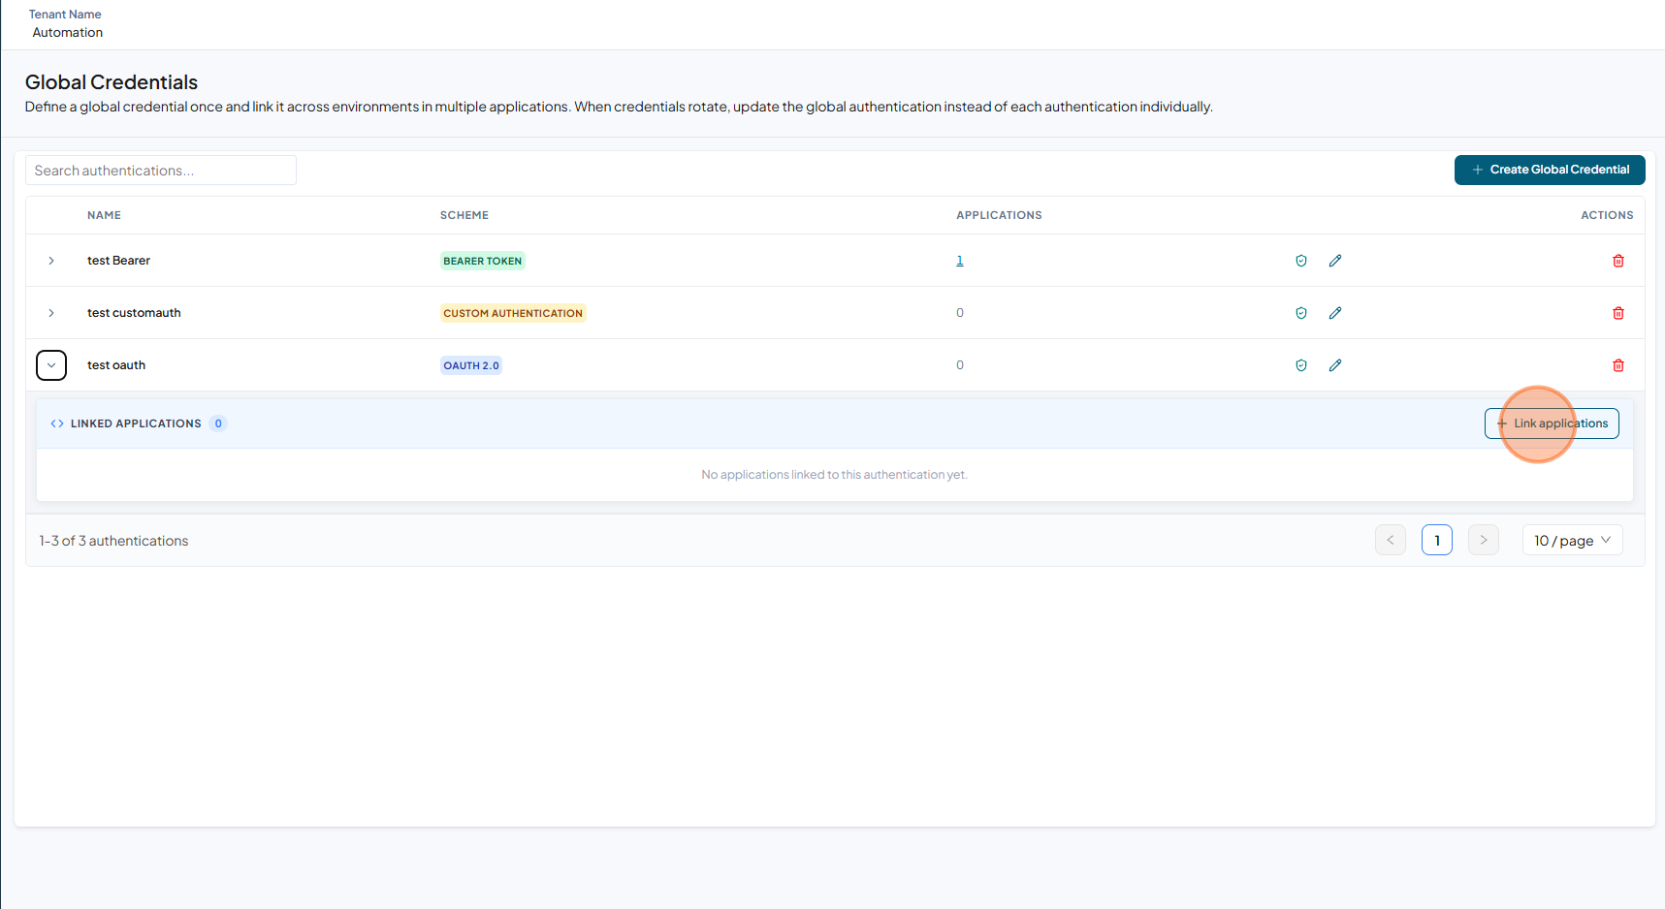The width and height of the screenshot is (1665, 909).
Task: Edit the test oauth credential
Action: point(1335,365)
